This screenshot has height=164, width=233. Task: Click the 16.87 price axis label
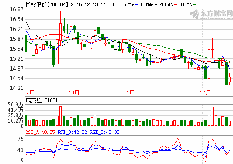click(x=17, y=9)
